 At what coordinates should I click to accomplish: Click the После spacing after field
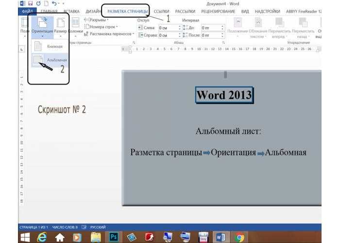(x=211, y=35)
